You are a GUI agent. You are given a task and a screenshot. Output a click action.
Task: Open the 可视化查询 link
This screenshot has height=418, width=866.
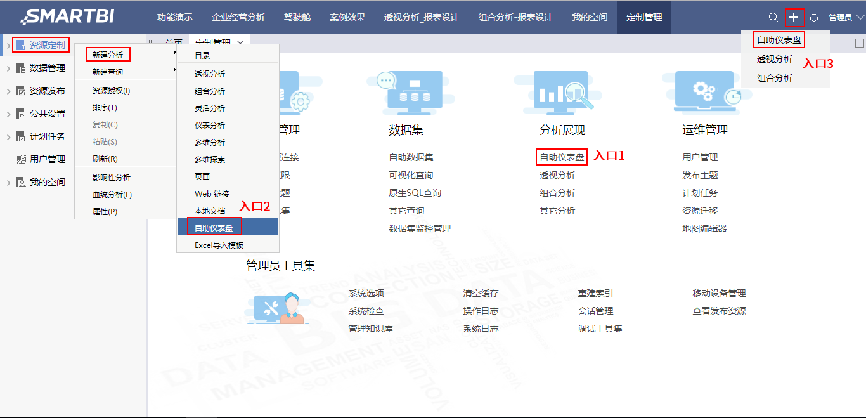click(x=411, y=174)
